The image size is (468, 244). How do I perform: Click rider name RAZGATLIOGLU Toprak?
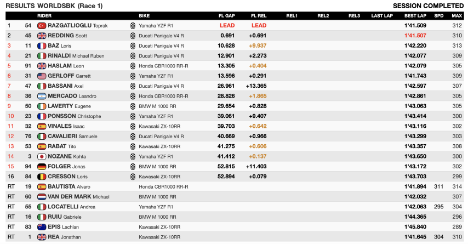[x=78, y=26]
